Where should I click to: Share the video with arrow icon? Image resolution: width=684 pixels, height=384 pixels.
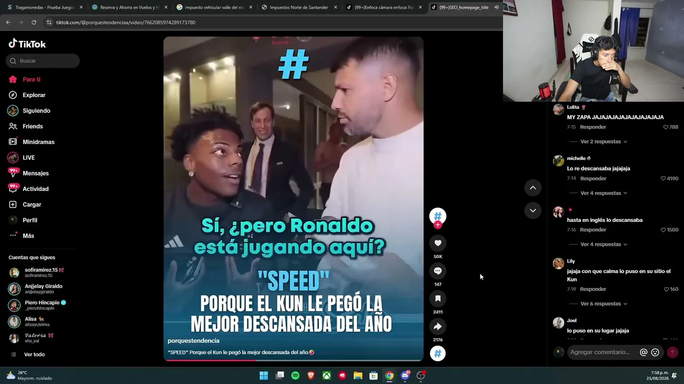438,326
